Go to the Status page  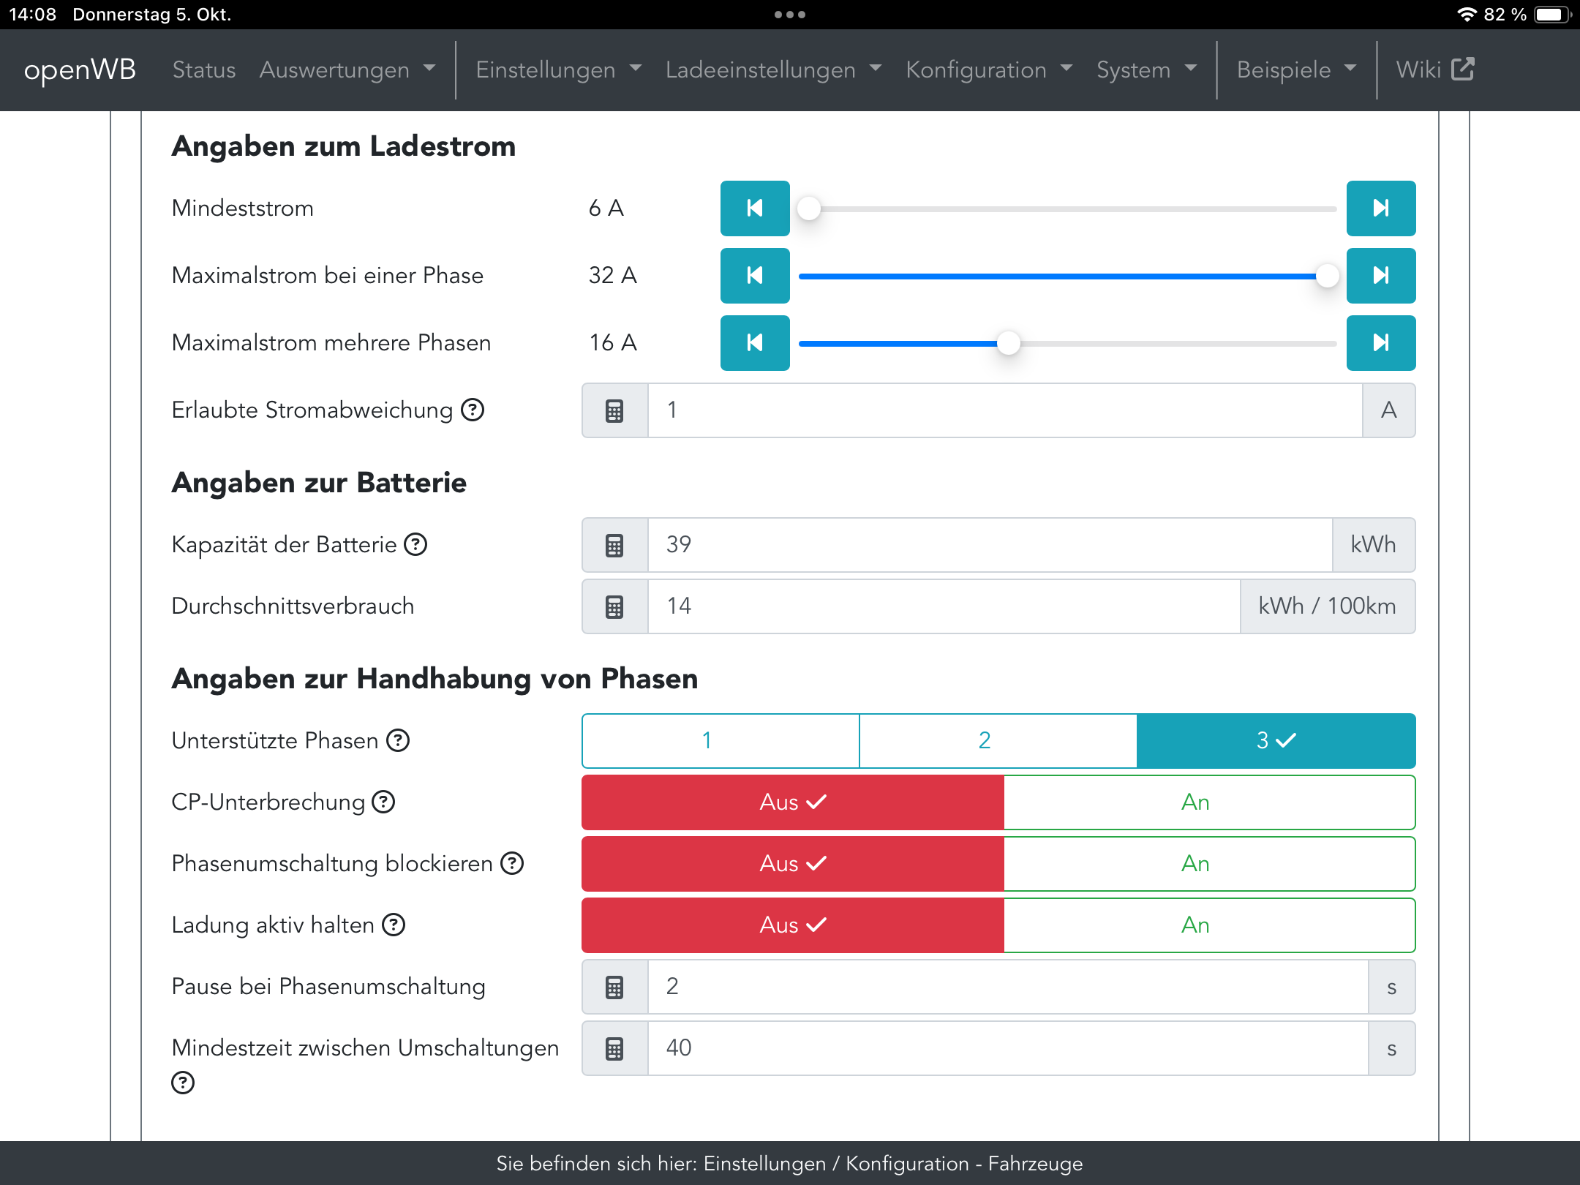(x=204, y=69)
